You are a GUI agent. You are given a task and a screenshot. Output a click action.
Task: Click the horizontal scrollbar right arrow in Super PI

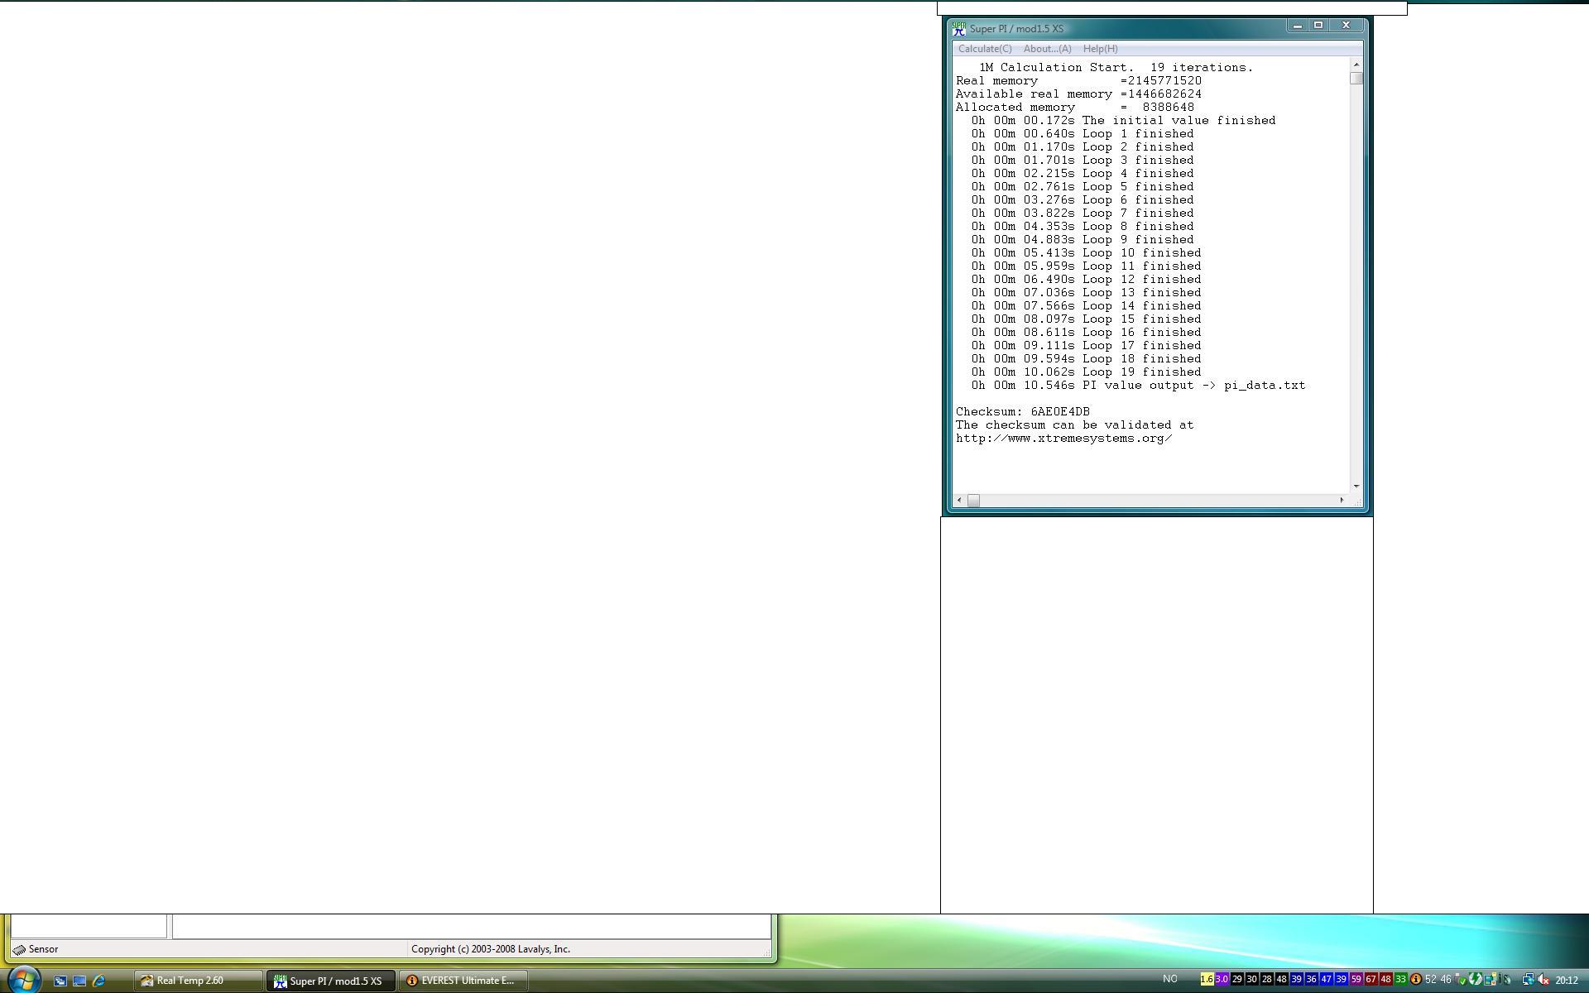[x=1342, y=500]
